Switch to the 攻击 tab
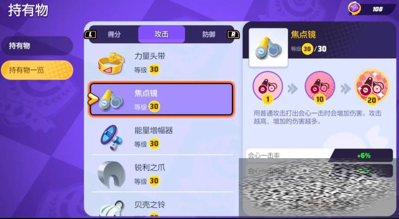The width and height of the screenshot is (399, 219). pos(162,34)
